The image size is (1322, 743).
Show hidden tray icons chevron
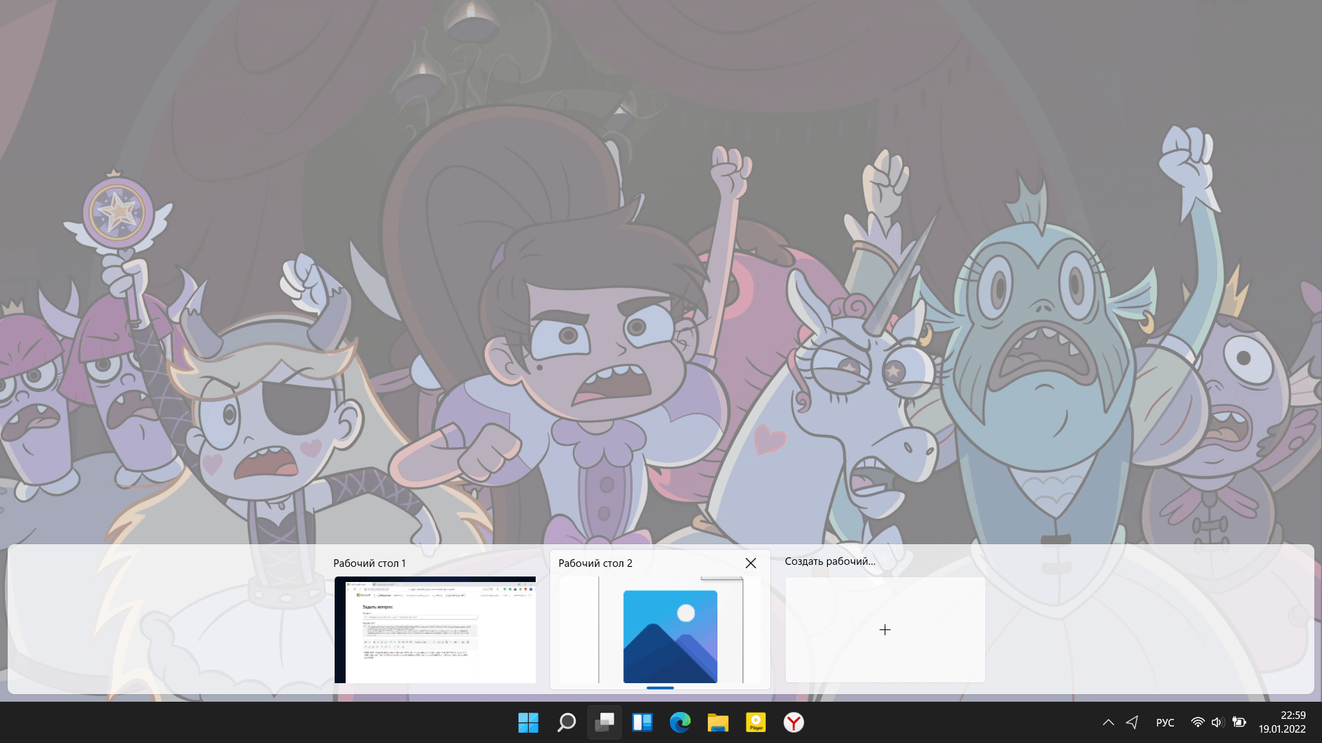click(1108, 722)
